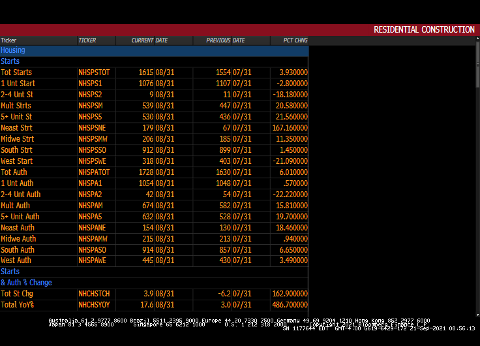Click the 486.700000 Total YoY% change value
Viewport: 480px width, 346px height.
(x=290, y=305)
